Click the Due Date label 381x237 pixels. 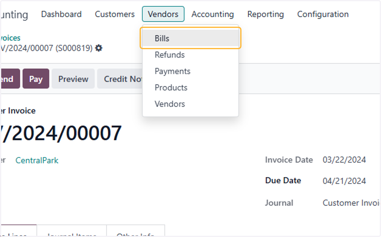point(283,180)
